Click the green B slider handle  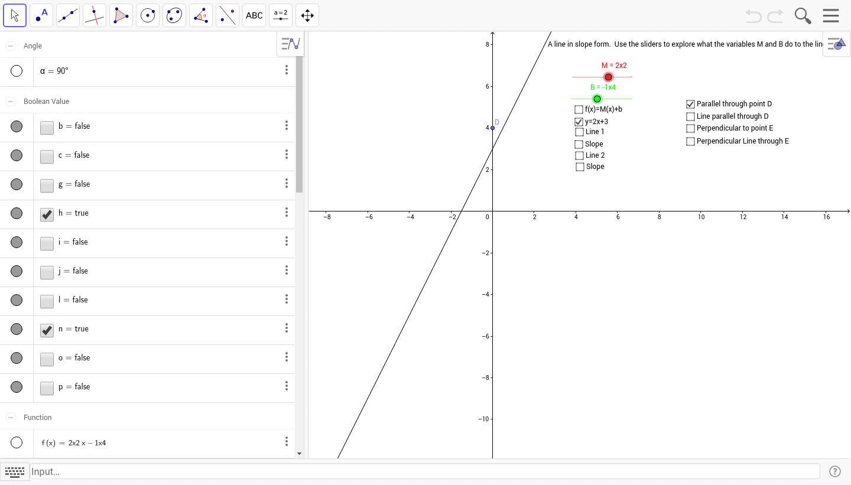coord(597,99)
